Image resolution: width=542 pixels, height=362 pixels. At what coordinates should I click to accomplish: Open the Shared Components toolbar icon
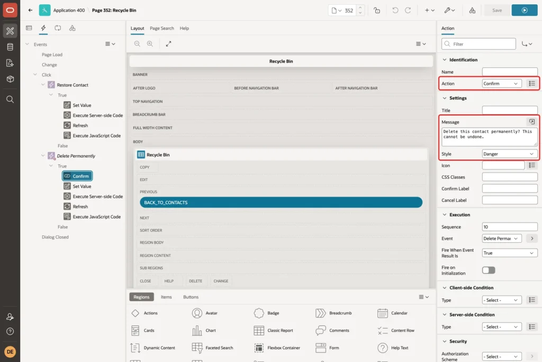472,10
